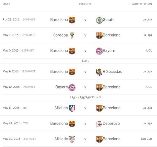Viewport: 157px width, 147px height.
Task: Click the Cordoba club crest
Action: tap(72, 35)
